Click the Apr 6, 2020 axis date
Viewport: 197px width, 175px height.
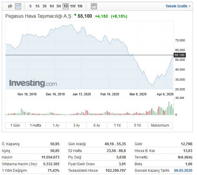165,94
